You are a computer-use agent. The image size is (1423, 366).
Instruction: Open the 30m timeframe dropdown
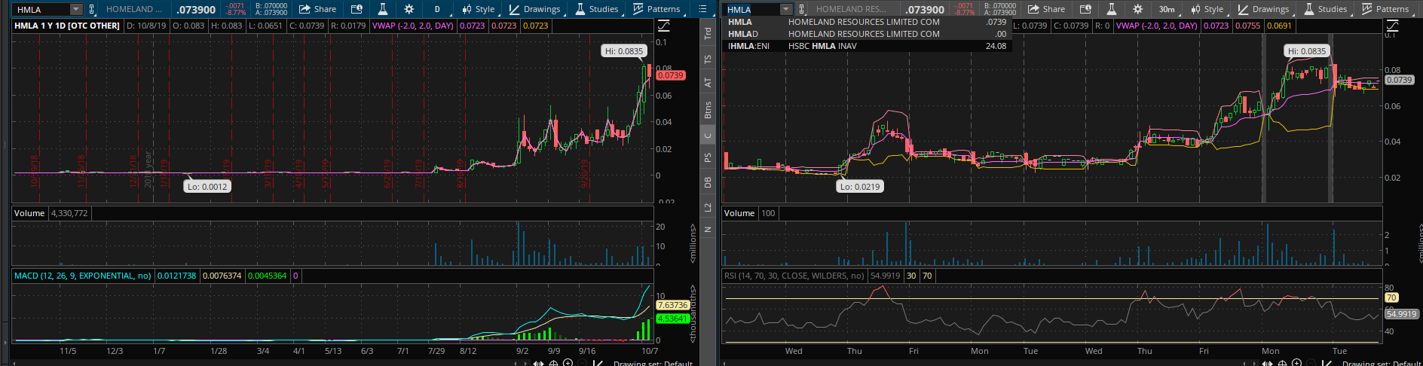[x=1167, y=9]
